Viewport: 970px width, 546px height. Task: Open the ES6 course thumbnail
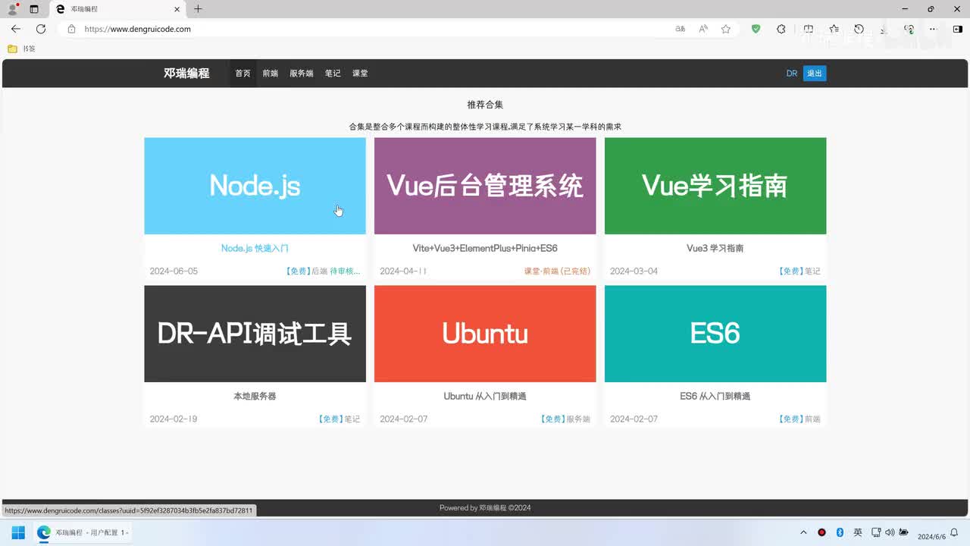click(715, 334)
